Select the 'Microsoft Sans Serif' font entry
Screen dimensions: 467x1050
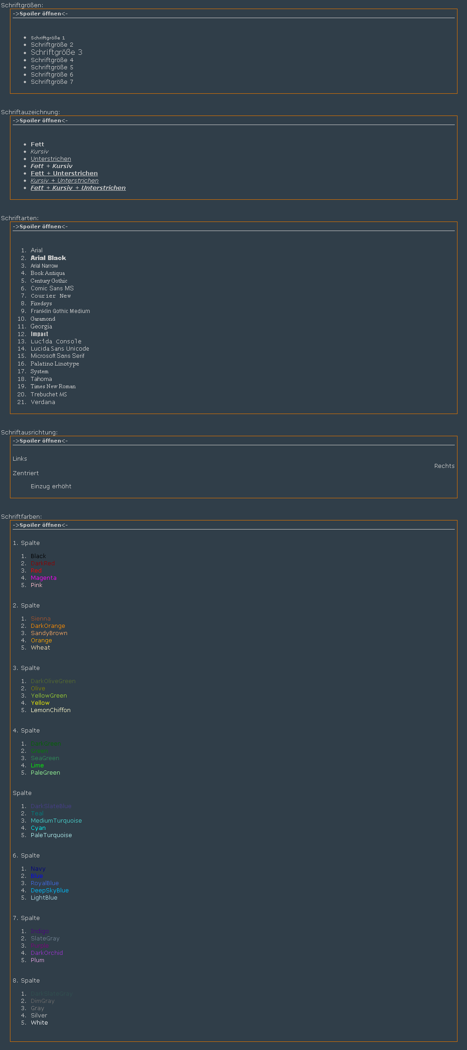[x=58, y=356]
